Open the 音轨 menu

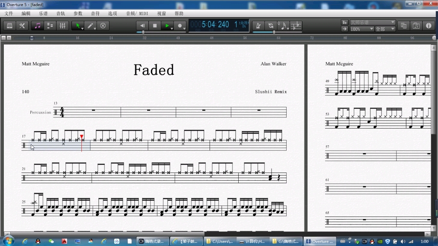point(61,13)
